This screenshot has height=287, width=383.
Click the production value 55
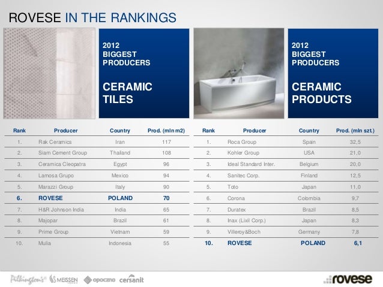(x=166, y=243)
